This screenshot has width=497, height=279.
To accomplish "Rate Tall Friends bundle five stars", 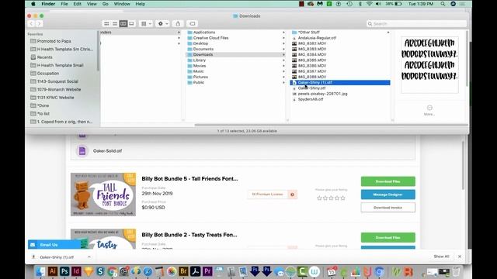I will coord(342,198).
